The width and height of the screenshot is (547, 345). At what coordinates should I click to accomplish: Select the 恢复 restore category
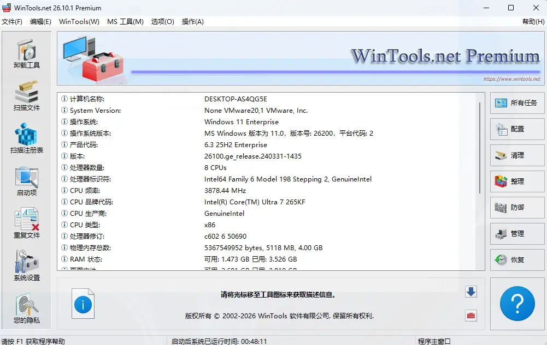(517, 260)
